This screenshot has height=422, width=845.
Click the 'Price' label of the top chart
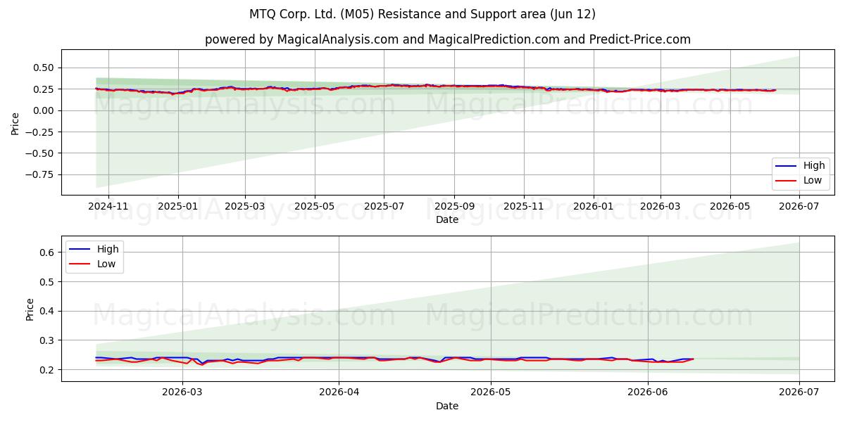click(15, 122)
